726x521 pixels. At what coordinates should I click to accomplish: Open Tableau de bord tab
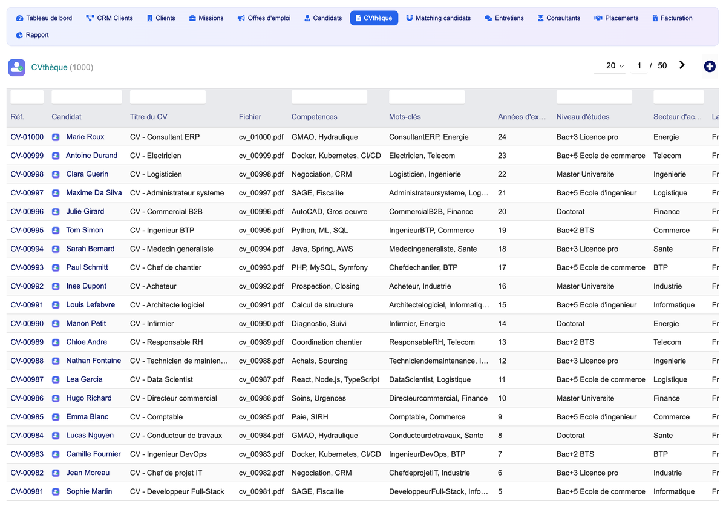(44, 18)
